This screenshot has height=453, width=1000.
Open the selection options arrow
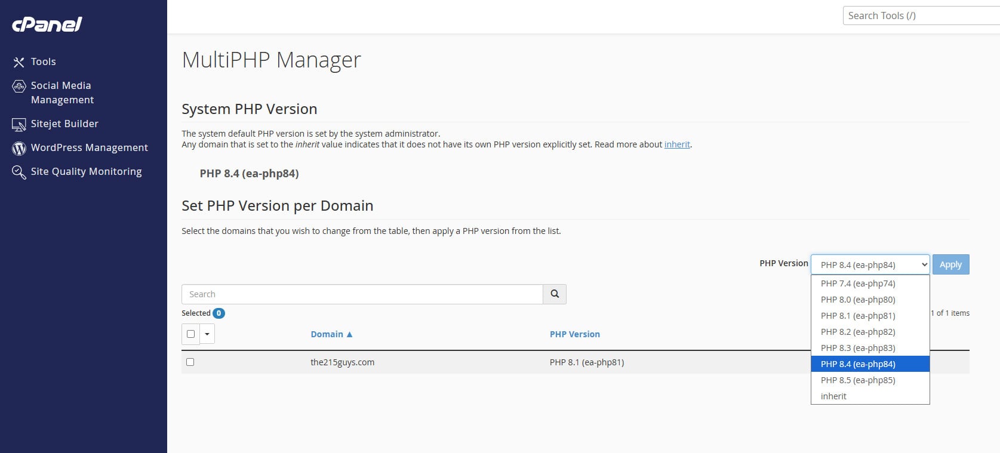[x=207, y=334]
